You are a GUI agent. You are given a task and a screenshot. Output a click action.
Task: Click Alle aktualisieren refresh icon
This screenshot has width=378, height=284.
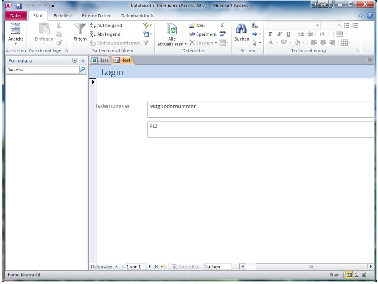(x=172, y=30)
